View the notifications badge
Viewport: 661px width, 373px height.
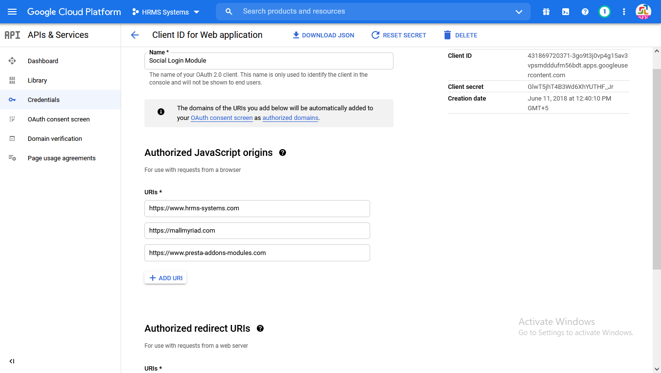[605, 12]
